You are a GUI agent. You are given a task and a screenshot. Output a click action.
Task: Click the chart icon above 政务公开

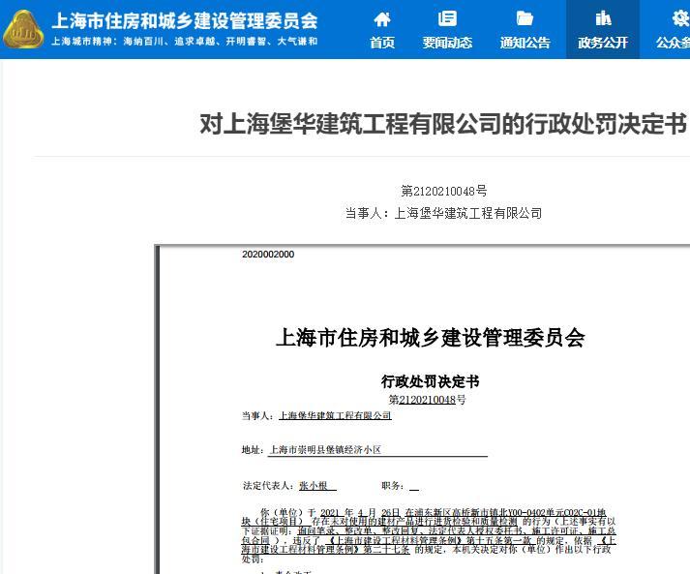(x=603, y=18)
